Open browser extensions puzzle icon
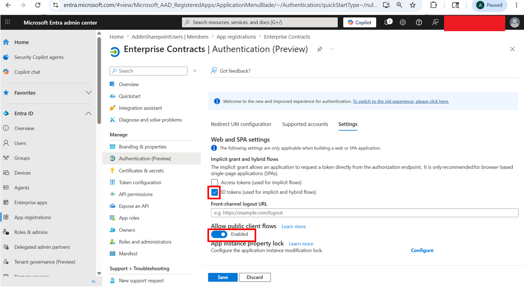Screen dimensions: 524x288 (434, 5)
